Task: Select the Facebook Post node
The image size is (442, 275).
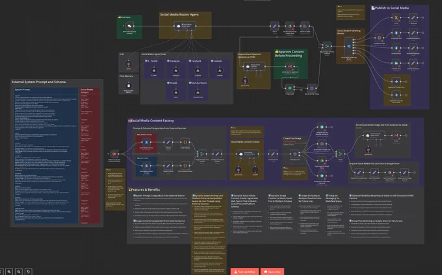Action: point(396,48)
